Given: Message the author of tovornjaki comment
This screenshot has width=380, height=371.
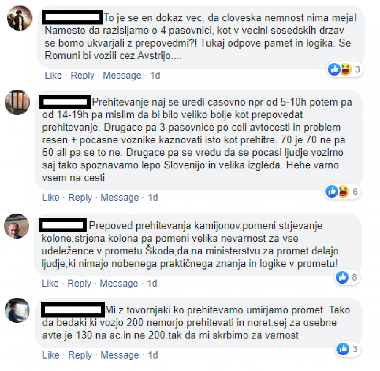Looking at the screenshot, I should point(120,355).
